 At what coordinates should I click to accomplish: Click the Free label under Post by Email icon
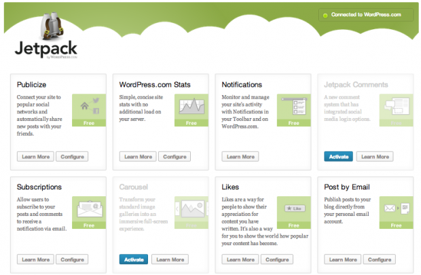click(397, 225)
